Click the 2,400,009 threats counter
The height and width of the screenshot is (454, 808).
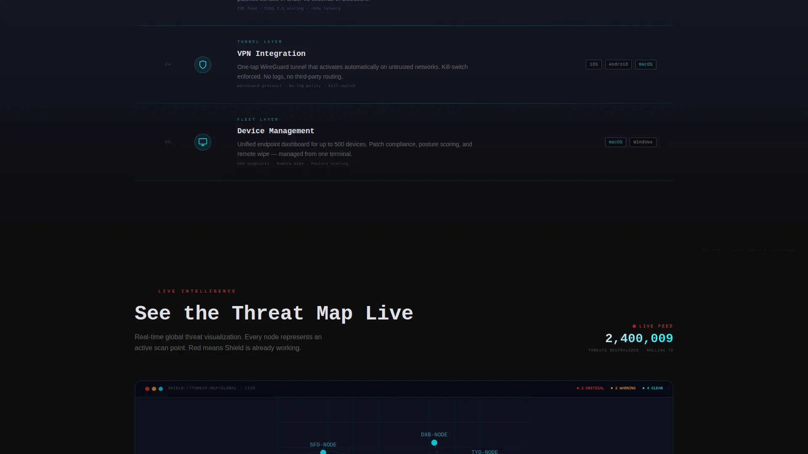[639, 338]
